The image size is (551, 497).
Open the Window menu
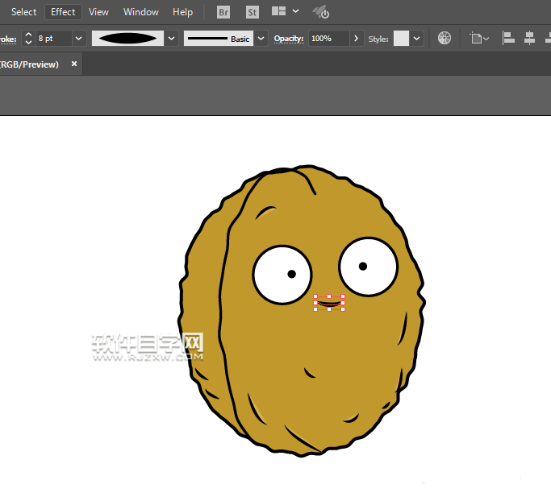coord(141,12)
